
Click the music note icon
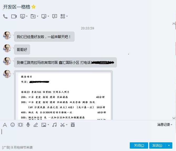54,125
